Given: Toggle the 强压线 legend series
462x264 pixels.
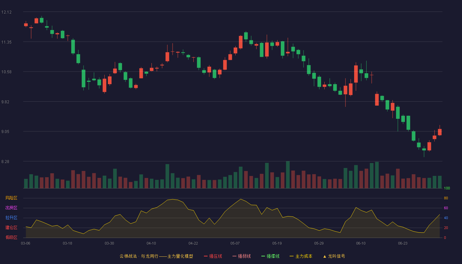Looking at the screenshot, I should coord(213,256).
